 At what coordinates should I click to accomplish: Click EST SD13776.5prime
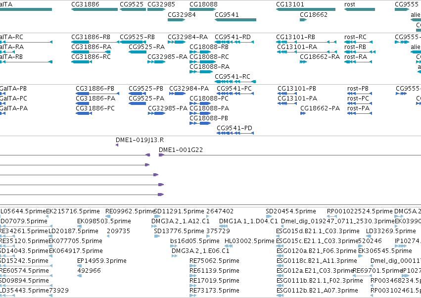point(157,236)
